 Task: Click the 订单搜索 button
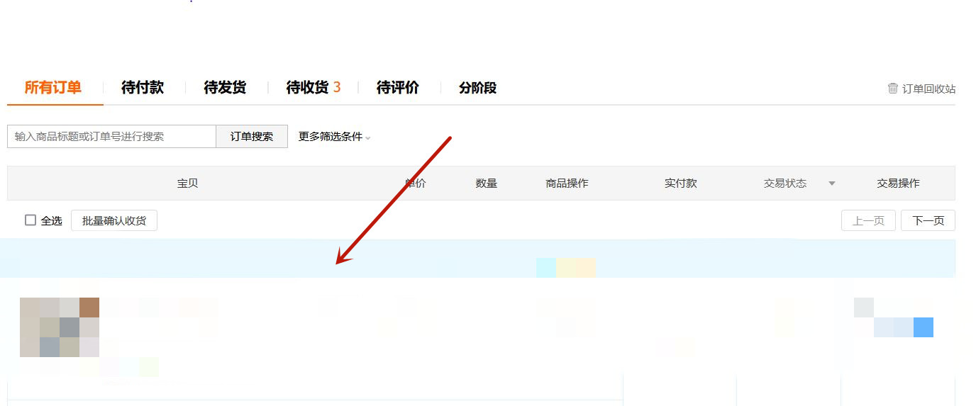[252, 137]
